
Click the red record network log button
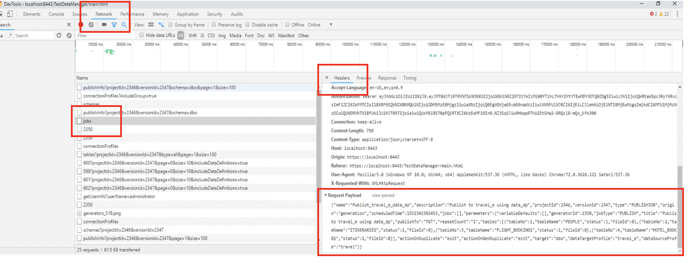coord(81,25)
